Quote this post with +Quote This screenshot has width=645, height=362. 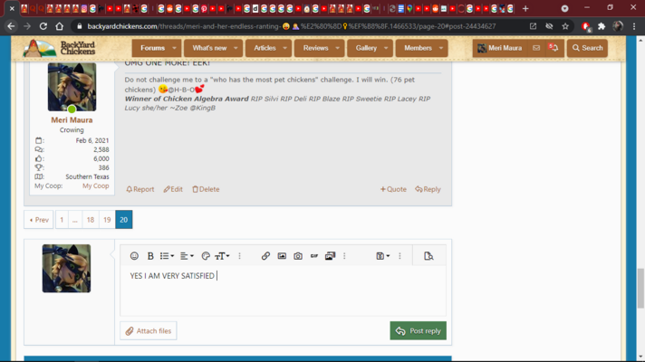(x=393, y=189)
